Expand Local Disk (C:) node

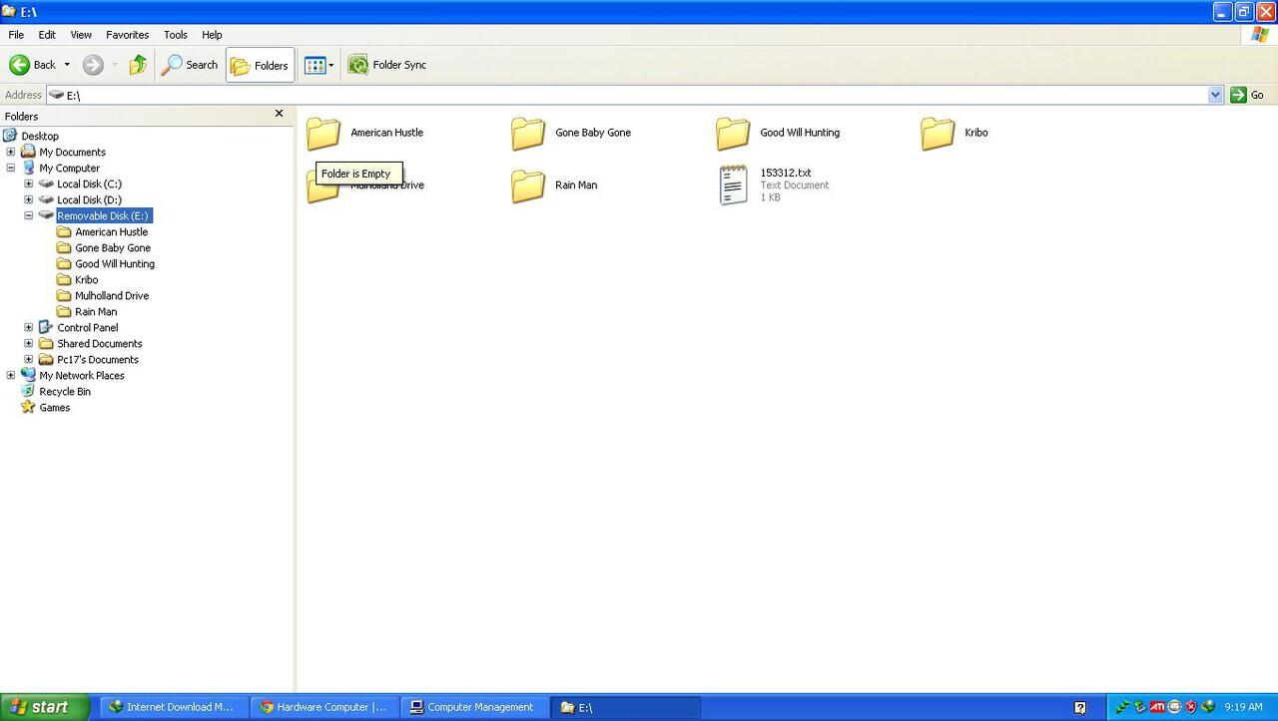pyautogui.click(x=29, y=184)
